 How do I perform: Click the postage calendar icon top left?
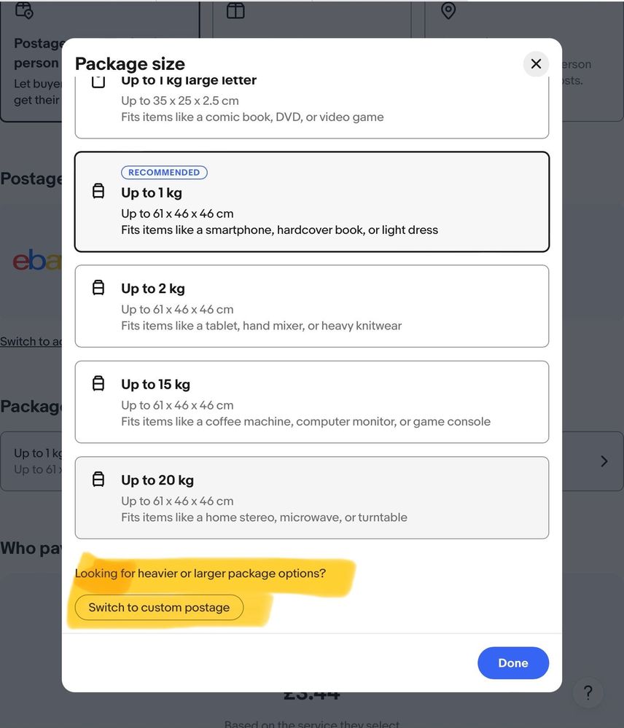pyautogui.click(x=24, y=10)
